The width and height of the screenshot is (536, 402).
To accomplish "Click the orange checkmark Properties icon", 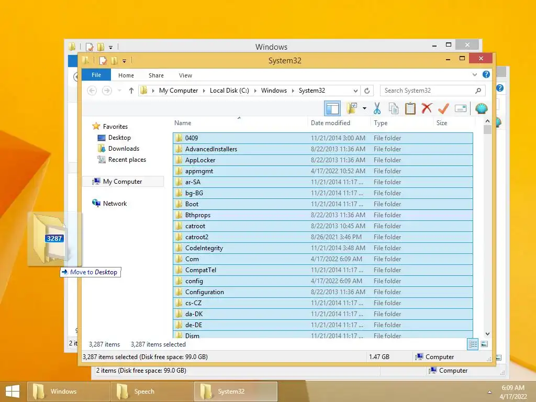I will tap(443, 109).
